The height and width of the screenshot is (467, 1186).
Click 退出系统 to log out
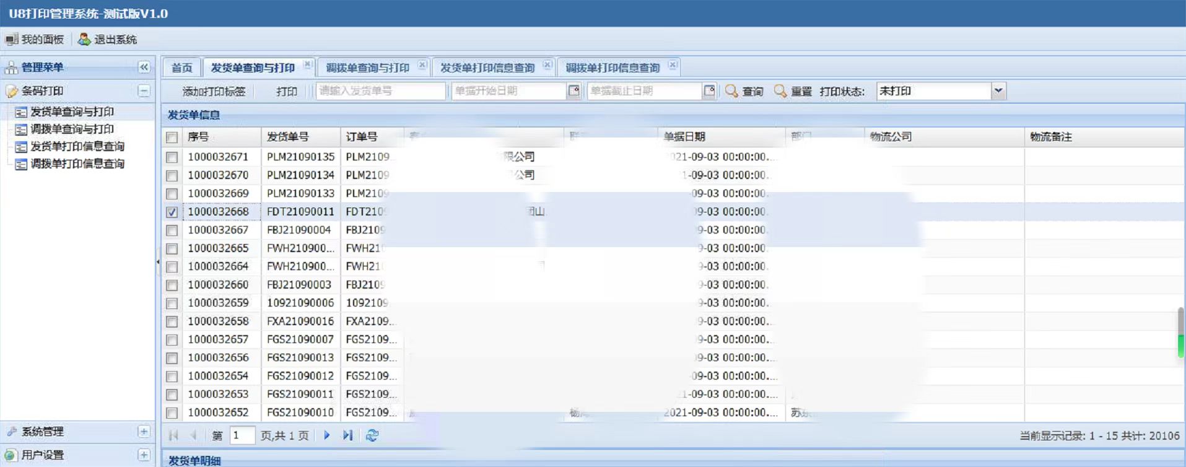108,40
